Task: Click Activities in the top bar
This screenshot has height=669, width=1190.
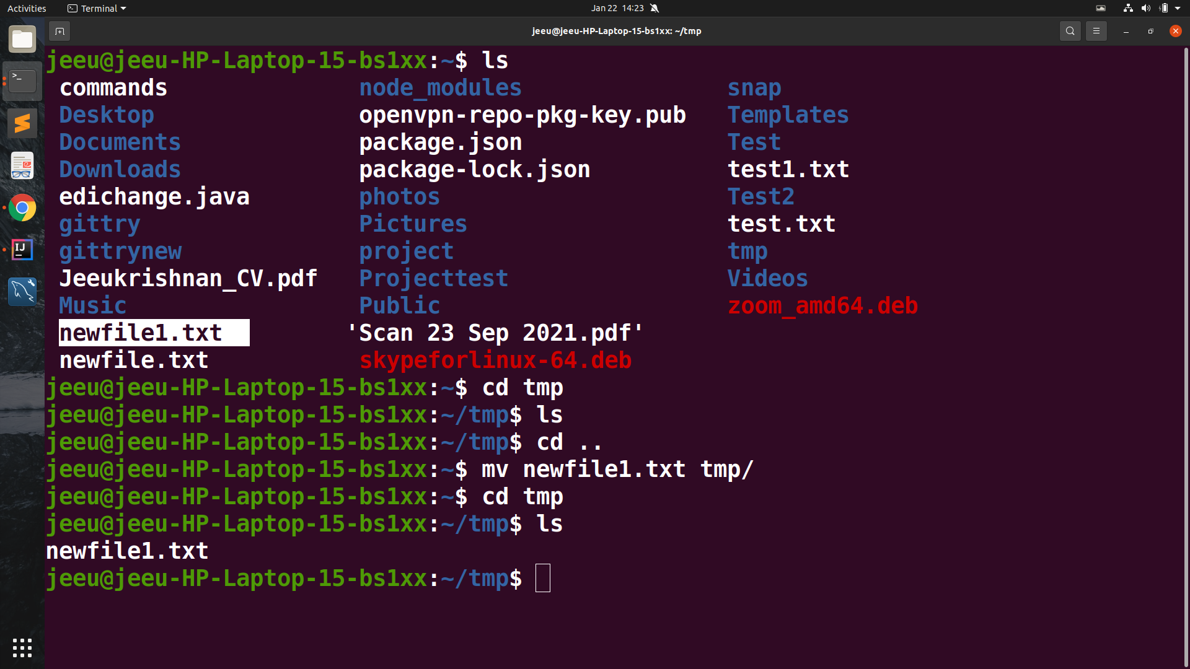Action: pyautogui.click(x=27, y=8)
